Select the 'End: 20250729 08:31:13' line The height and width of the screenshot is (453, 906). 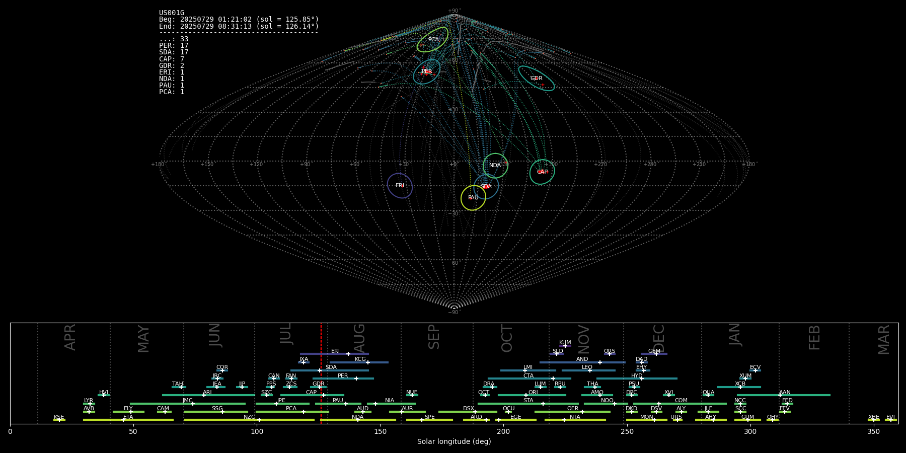(239, 26)
